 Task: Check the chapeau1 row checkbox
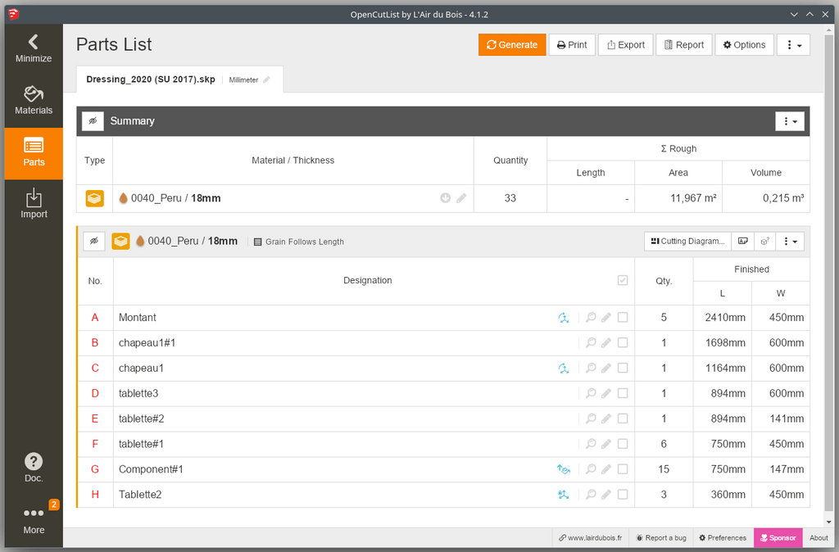tap(623, 368)
